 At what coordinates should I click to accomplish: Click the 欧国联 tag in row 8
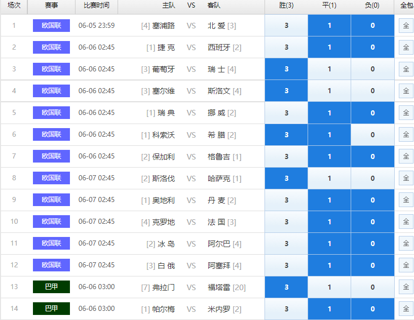[x=52, y=178]
